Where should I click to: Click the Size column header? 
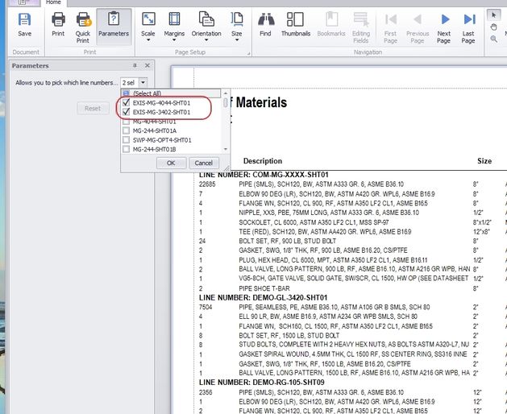(484, 160)
